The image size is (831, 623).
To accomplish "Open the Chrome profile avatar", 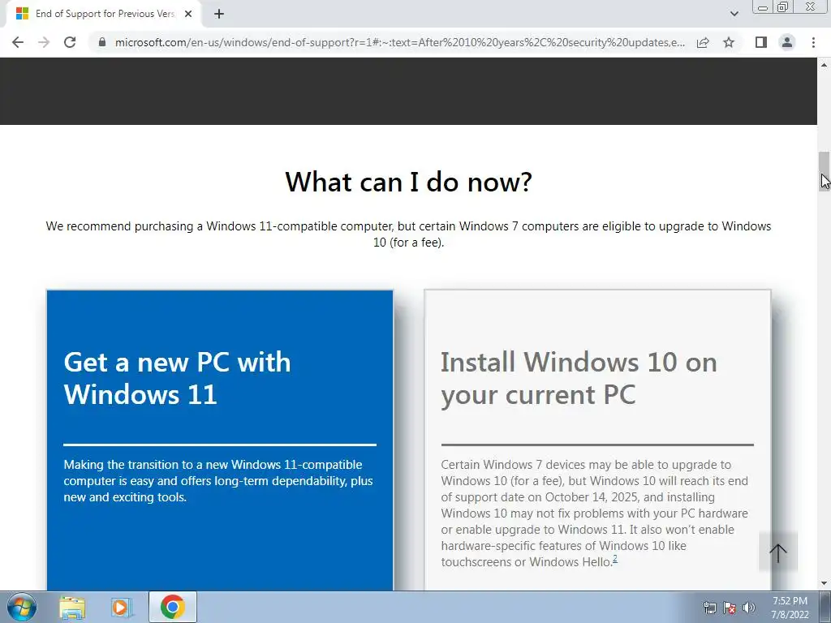I will [x=787, y=42].
